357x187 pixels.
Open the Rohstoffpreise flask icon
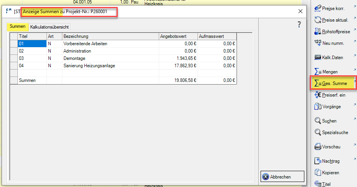tap(318, 31)
